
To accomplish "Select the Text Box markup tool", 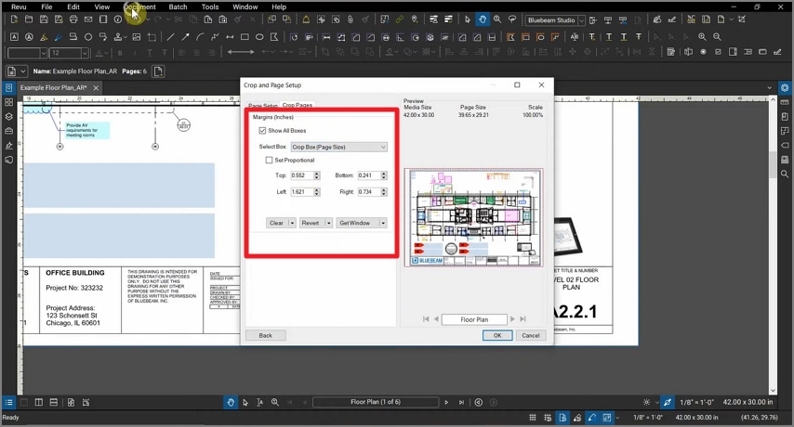I will pos(14,37).
